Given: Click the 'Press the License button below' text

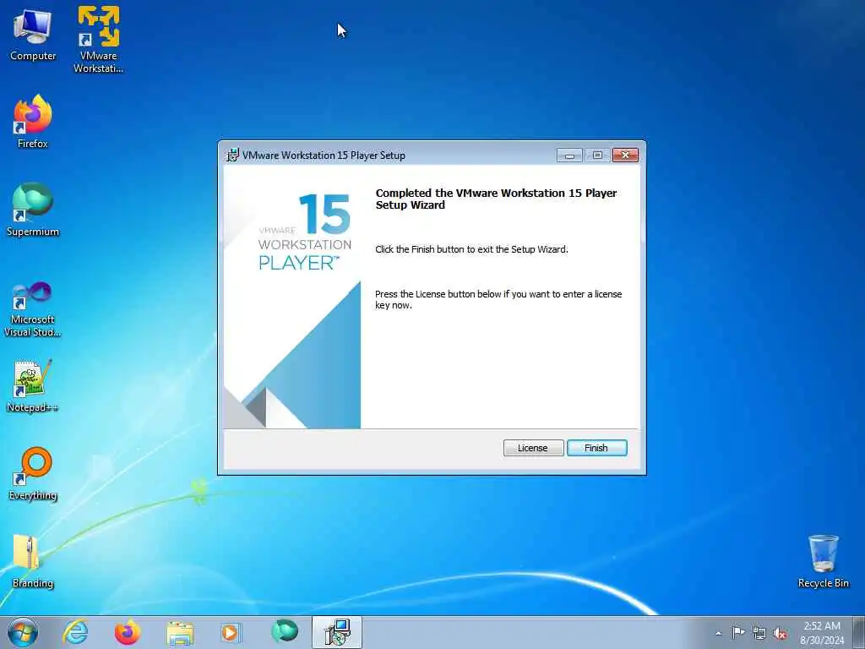Looking at the screenshot, I should pos(498,300).
